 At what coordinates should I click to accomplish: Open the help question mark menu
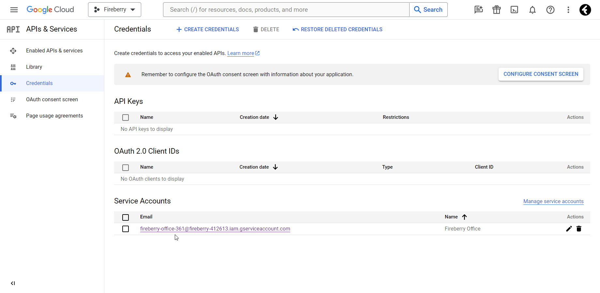pyautogui.click(x=550, y=10)
